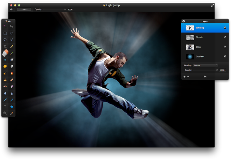
Task: Select the Sharpen cone tool
Action: (12, 93)
